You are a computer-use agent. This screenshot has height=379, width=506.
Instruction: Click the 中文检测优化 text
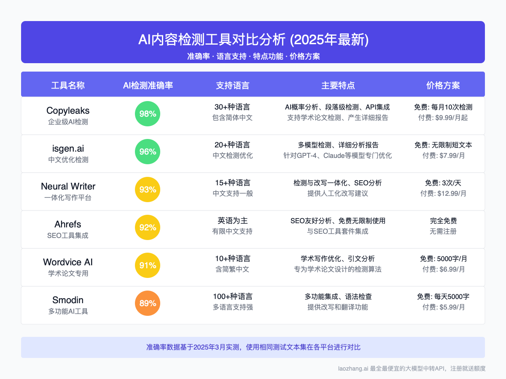coord(232,155)
